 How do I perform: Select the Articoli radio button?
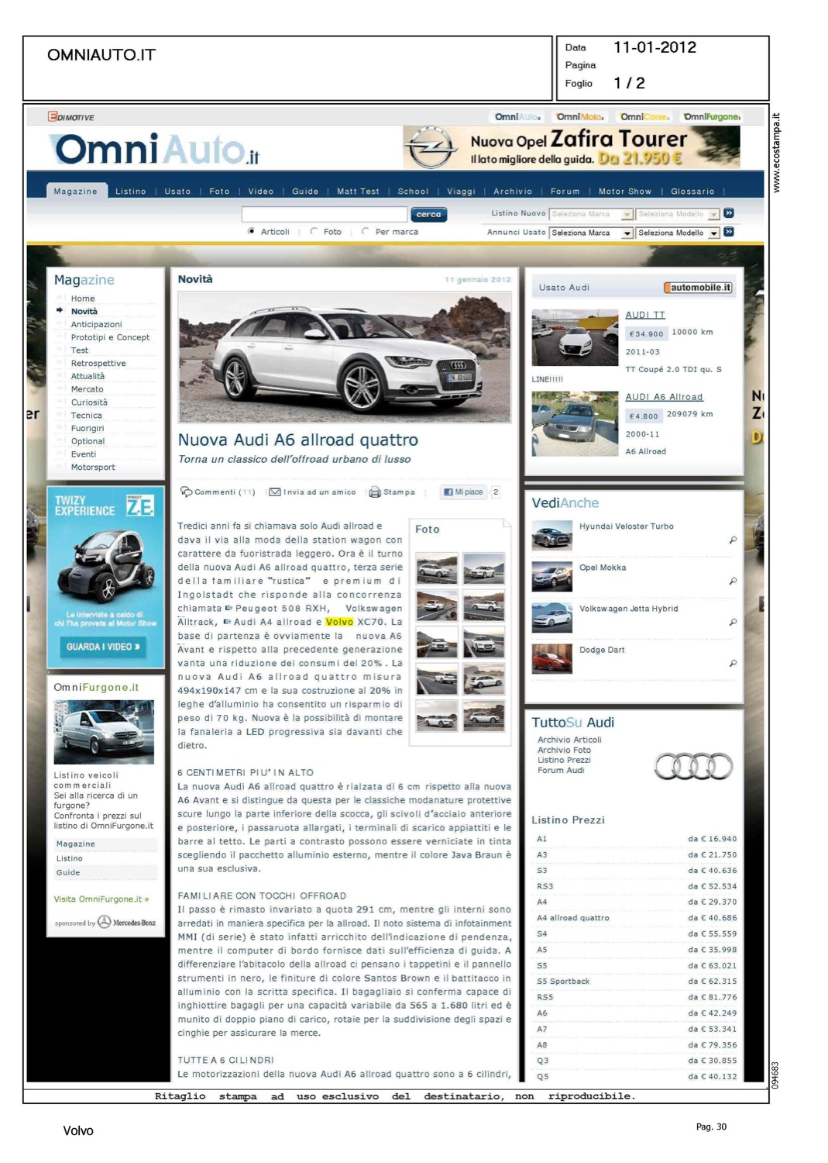(x=252, y=231)
